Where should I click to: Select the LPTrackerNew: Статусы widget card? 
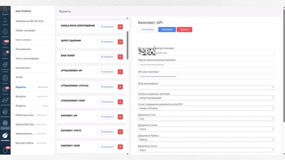click(x=91, y=87)
